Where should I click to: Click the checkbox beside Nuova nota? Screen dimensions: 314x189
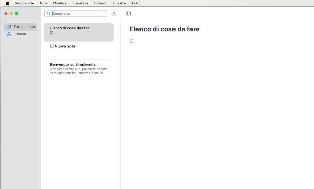pyautogui.click(x=52, y=46)
